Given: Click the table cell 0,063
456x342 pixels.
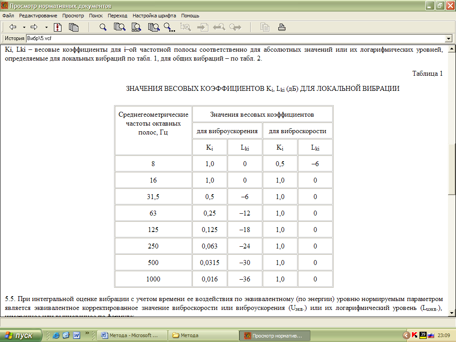Looking at the screenshot, I should (210, 246).
